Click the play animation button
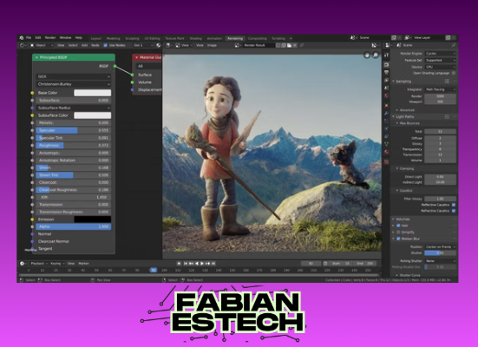The image size is (478, 347). point(202,264)
